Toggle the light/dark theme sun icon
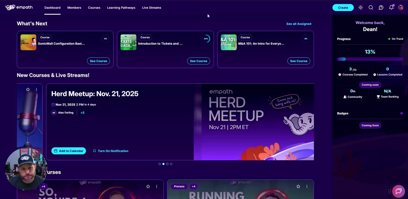This screenshot has height=199, width=408. pos(361,7)
